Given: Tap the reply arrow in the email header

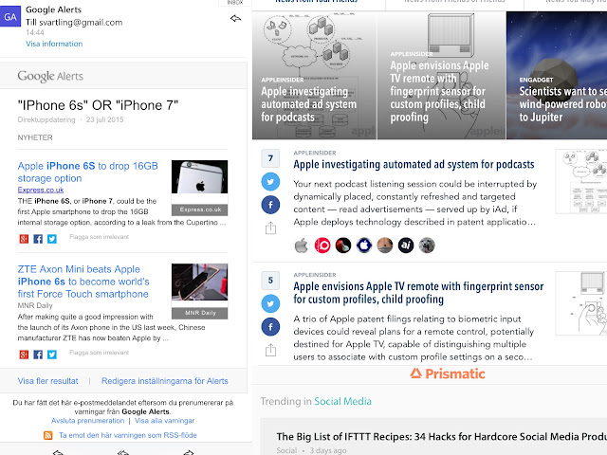Looking at the screenshot, I should pyautogui.click(x=235, y=18).
